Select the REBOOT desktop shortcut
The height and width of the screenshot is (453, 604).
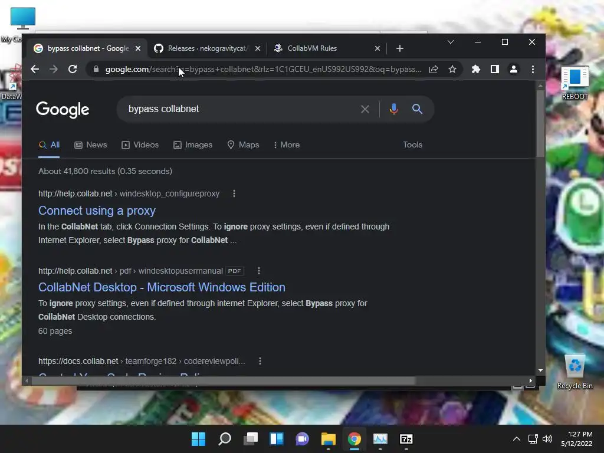[575, 83]
